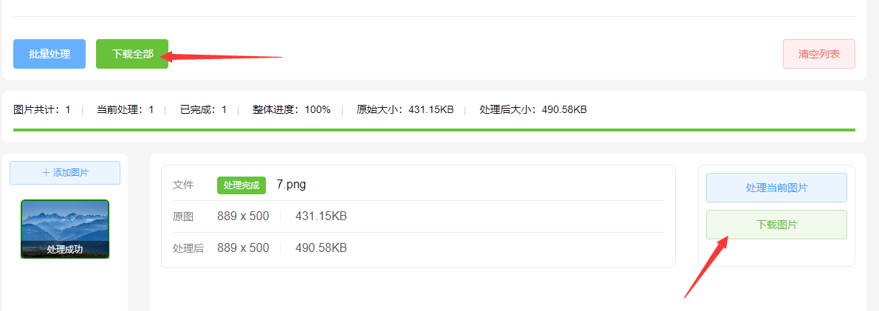Click the 清空列表 button

(x=818, y=54)
